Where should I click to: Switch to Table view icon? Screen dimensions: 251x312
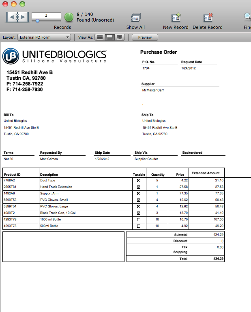(x=119, y=37)
